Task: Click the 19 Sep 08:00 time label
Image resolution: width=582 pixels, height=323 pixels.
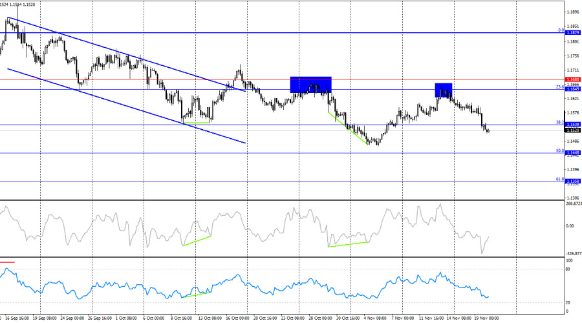Action: point(45,318)
